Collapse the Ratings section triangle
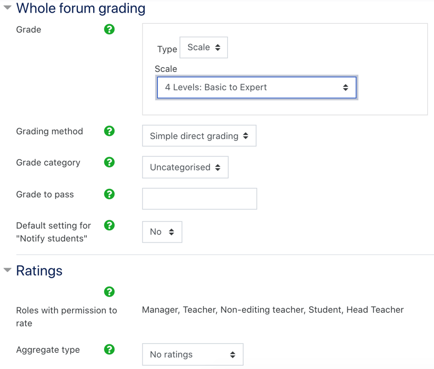Screen dimensions: 434x369 point(7,270)
